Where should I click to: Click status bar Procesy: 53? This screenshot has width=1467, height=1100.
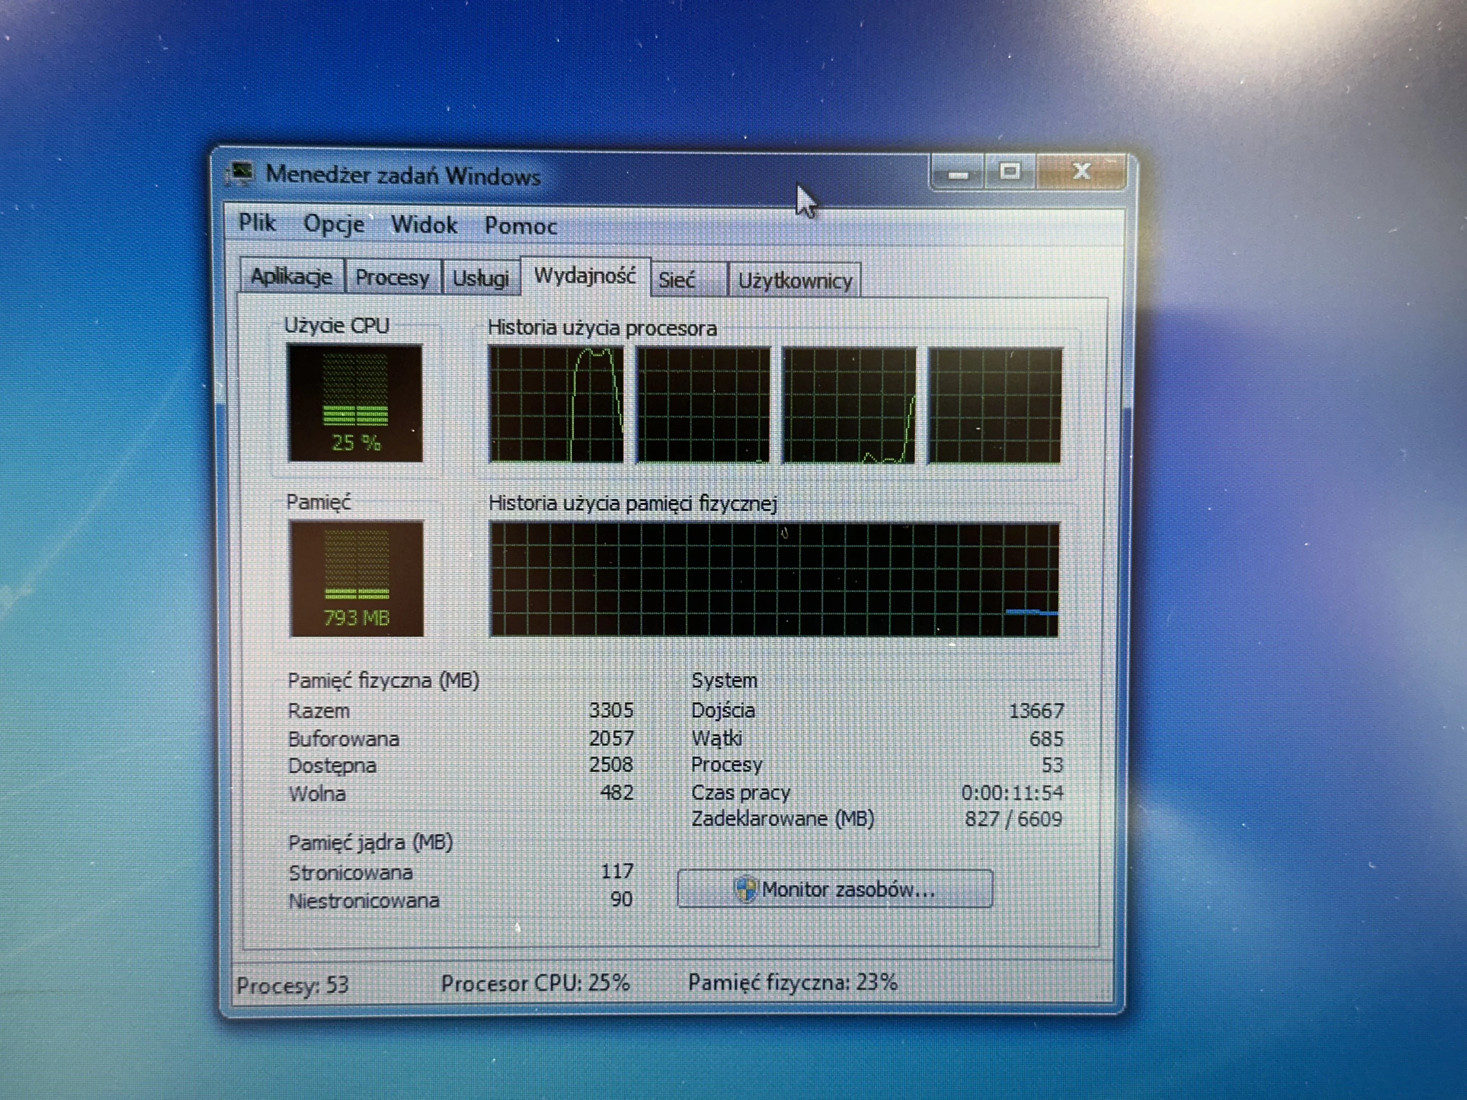coord(293,985)
